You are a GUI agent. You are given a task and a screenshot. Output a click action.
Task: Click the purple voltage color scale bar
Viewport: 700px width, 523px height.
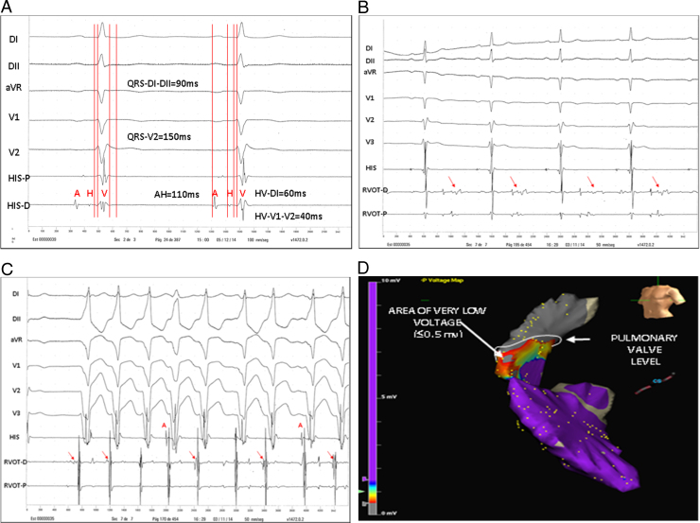coord(373,380)
